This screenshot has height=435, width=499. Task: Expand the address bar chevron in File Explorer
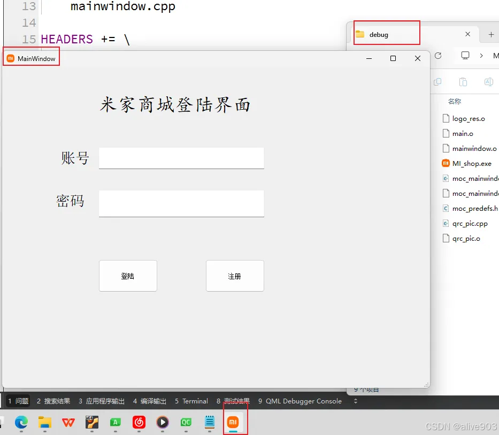click(481, 56)
